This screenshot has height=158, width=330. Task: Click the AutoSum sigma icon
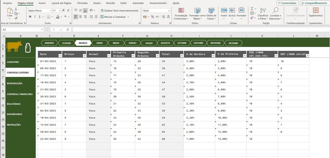coord(252,9)
